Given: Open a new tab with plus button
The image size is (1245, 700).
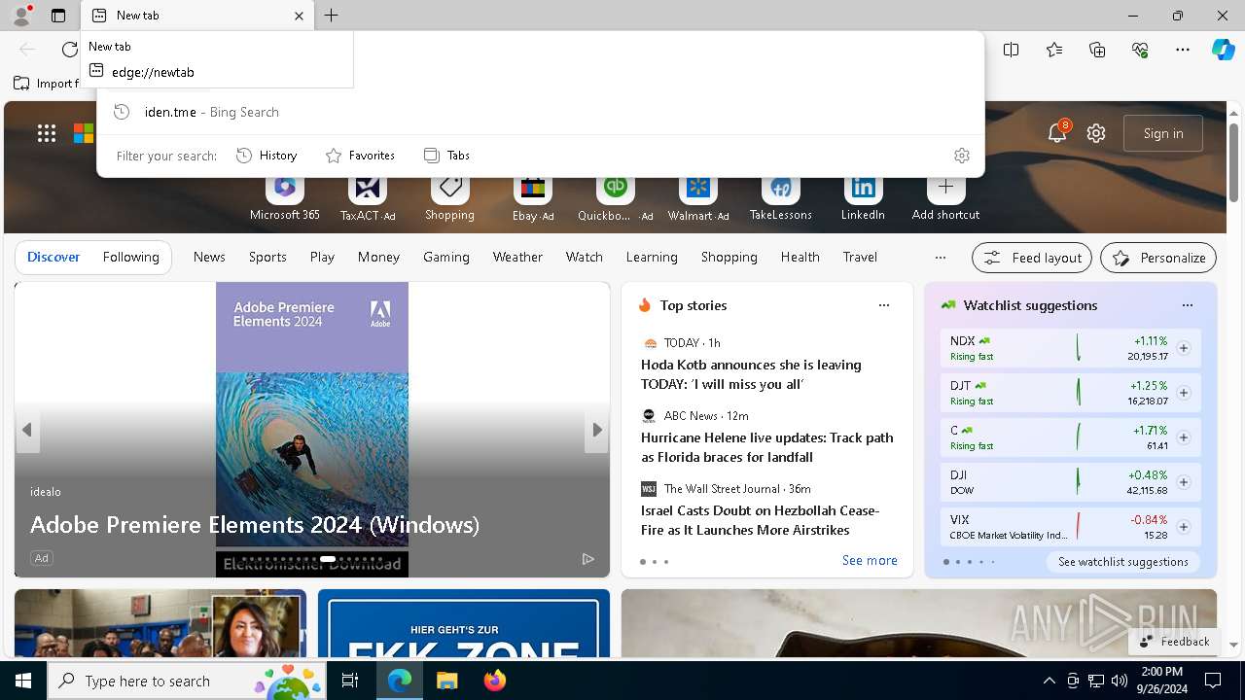Looking at the screenshot, I should tap(332, 16).
